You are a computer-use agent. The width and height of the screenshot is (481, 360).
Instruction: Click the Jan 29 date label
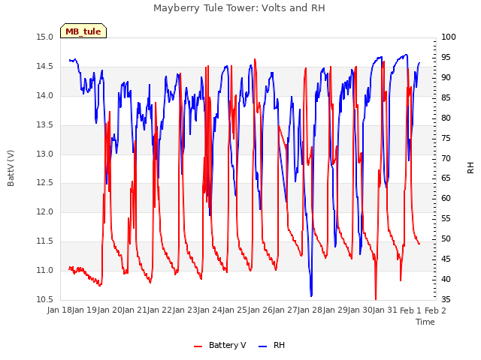[x=334, y=310]
